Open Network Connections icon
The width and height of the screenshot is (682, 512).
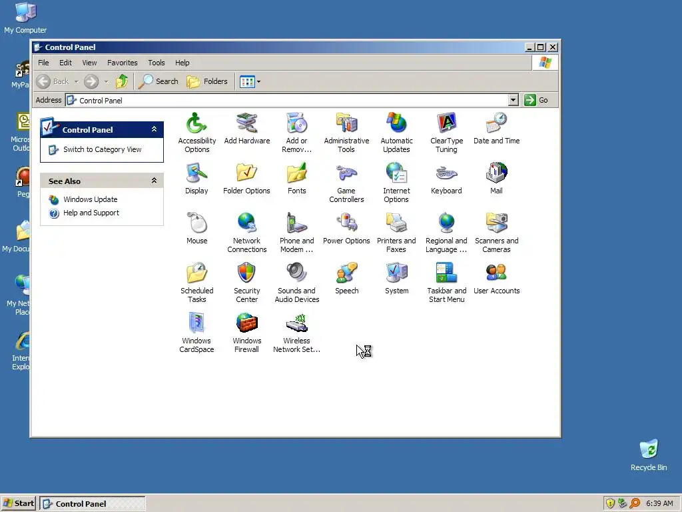coord(246,223)
